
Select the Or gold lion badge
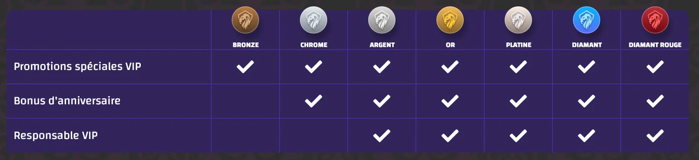(450, 20)
